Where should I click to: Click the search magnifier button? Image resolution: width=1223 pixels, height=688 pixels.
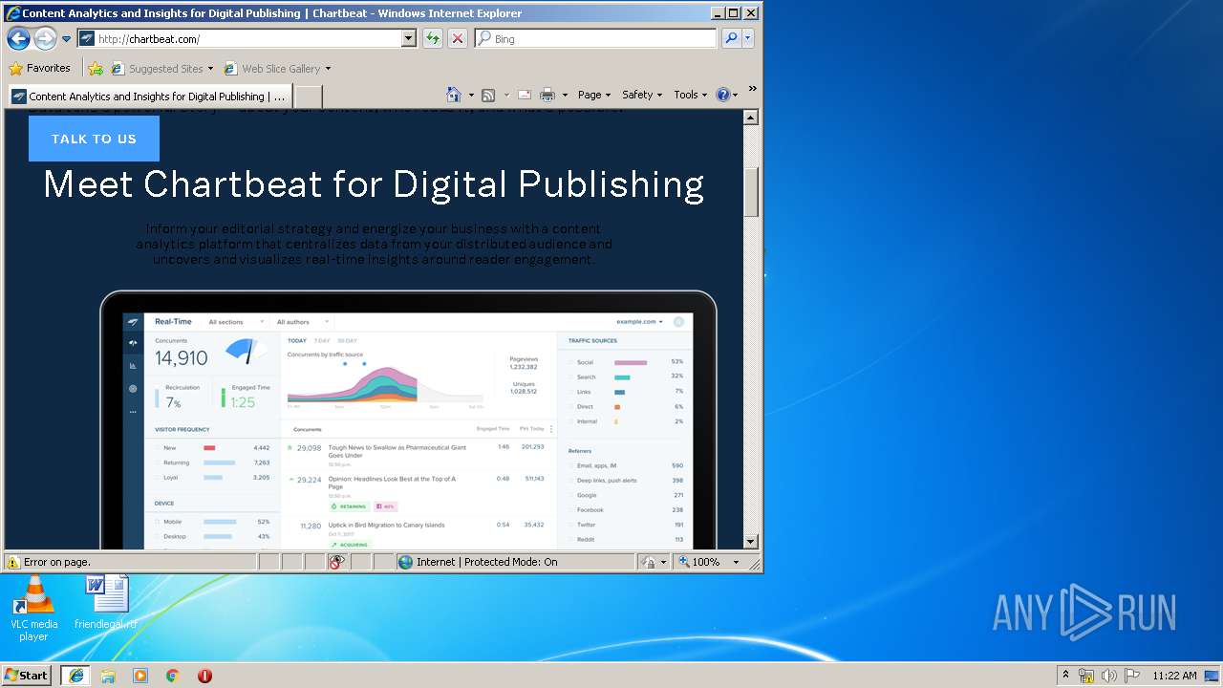[731, 38]
